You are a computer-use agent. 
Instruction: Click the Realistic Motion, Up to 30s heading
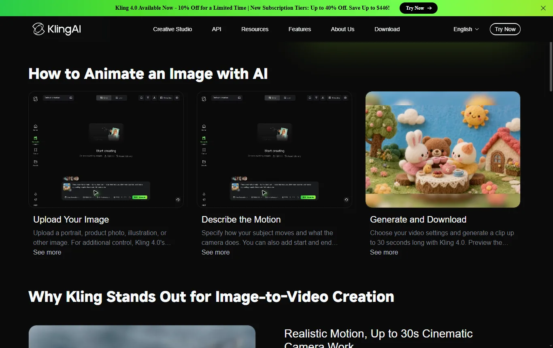[x=379, y=338]
